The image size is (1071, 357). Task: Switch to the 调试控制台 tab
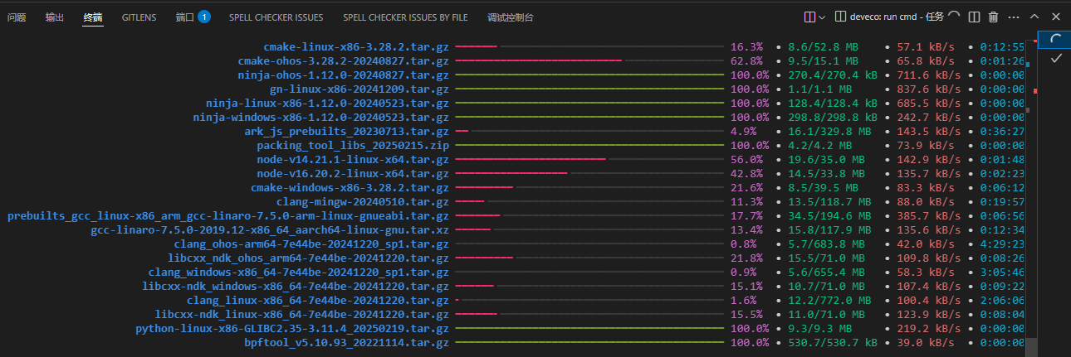(x=511, y=17)
